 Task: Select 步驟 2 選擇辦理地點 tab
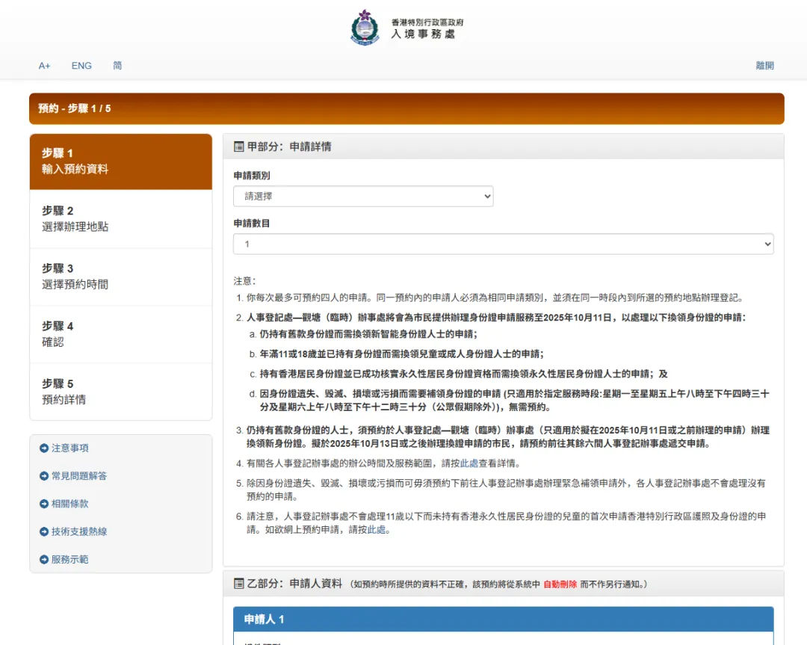tap(121, 219)
